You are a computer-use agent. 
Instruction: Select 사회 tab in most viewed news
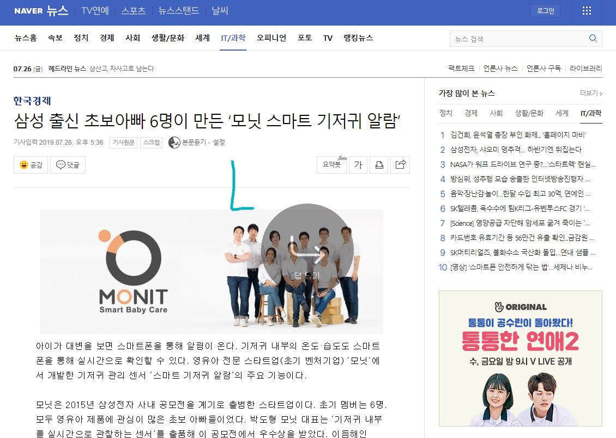tap(496, 113)
